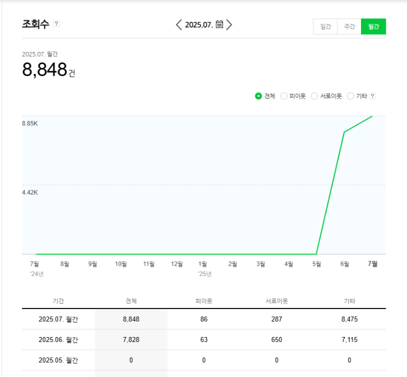407x377 pixels.
Task: Click the 2025.07. date label
Action: pyautogui.click(x=199, y=25)
